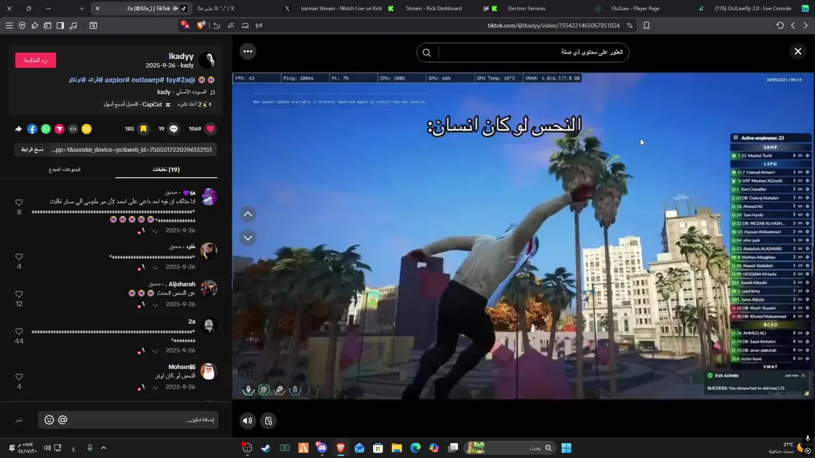
Task: Open the 21°C weather widget in the taskbar
Action: click(786, 448)
